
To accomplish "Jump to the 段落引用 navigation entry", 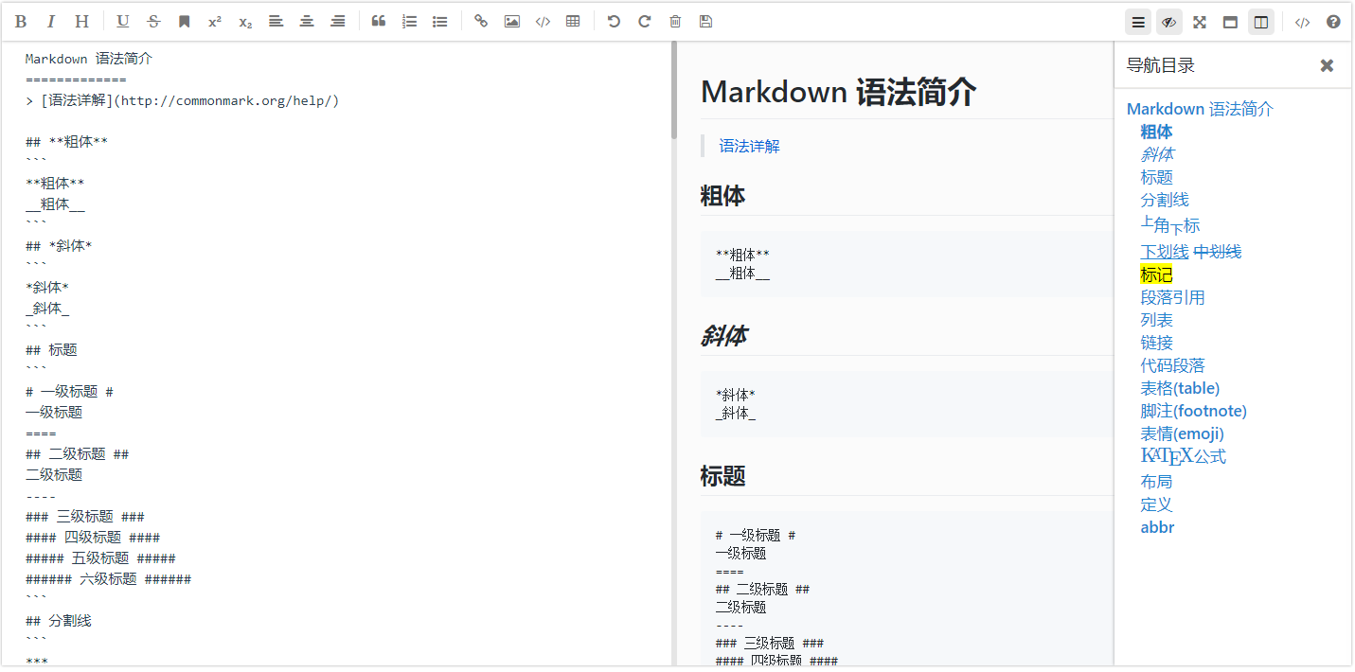I will tap(1172, 297).
